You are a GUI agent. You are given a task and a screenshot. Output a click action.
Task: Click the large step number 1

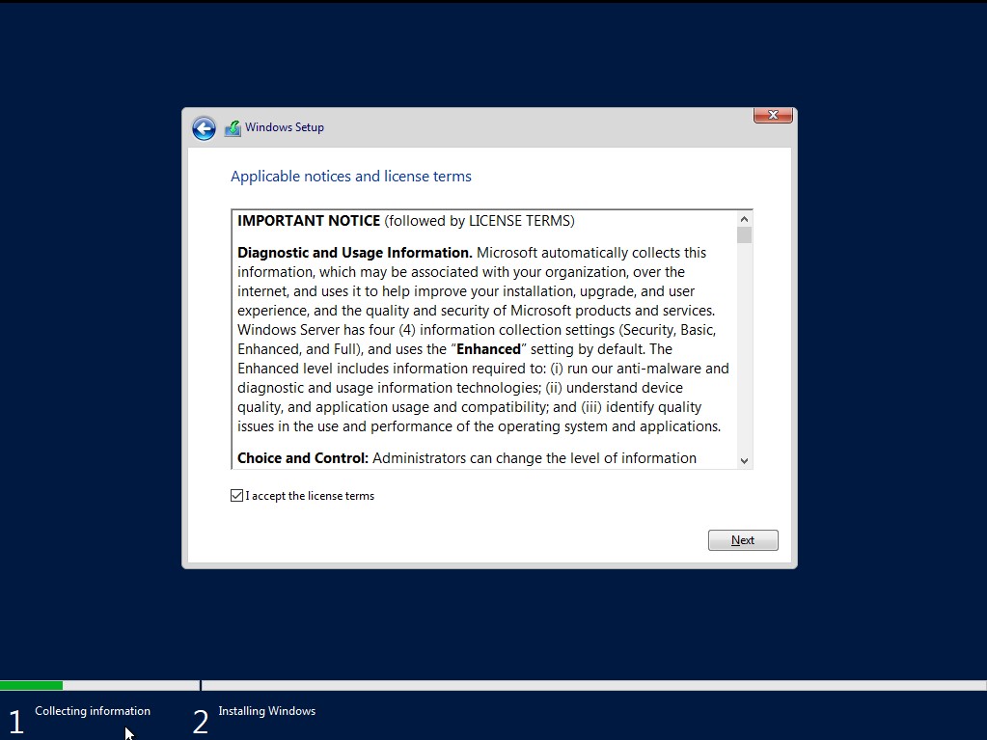15,719
